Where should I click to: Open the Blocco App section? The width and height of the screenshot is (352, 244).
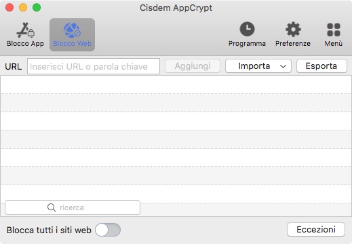pyautogui.click(x=25, y=34)
